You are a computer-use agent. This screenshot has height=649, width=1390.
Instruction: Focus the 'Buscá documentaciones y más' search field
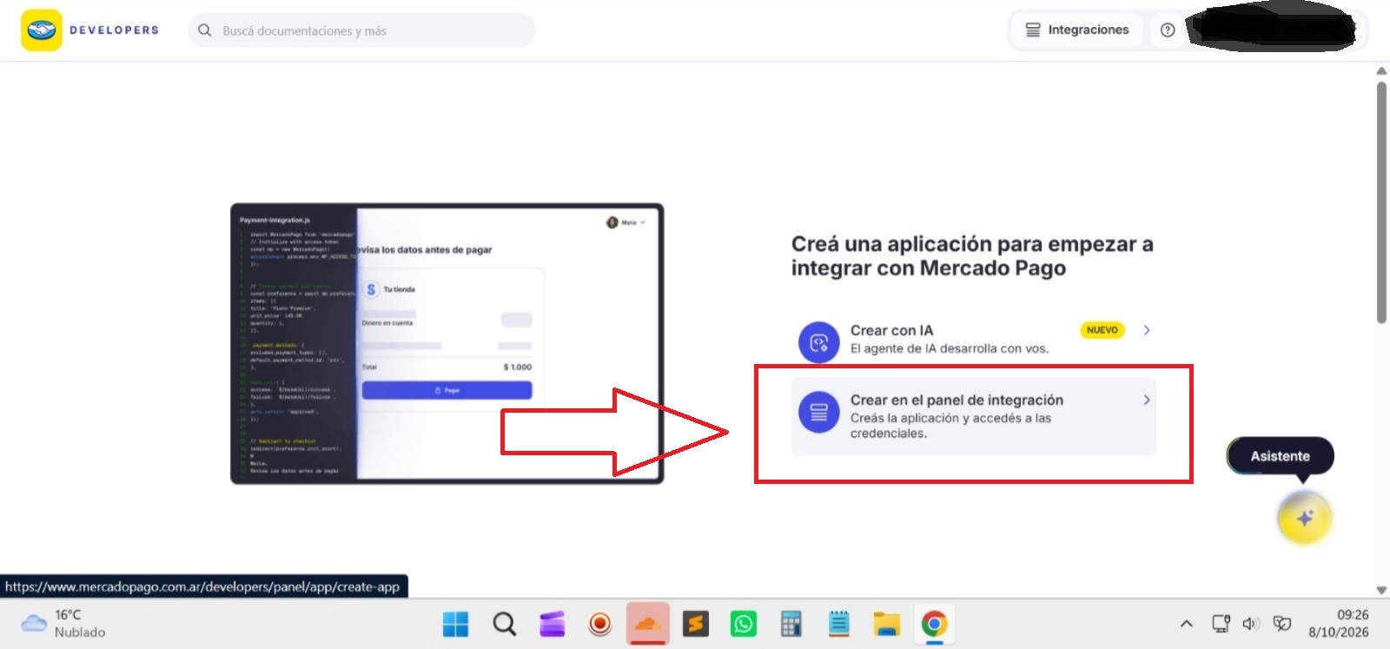tap(362, 30)
